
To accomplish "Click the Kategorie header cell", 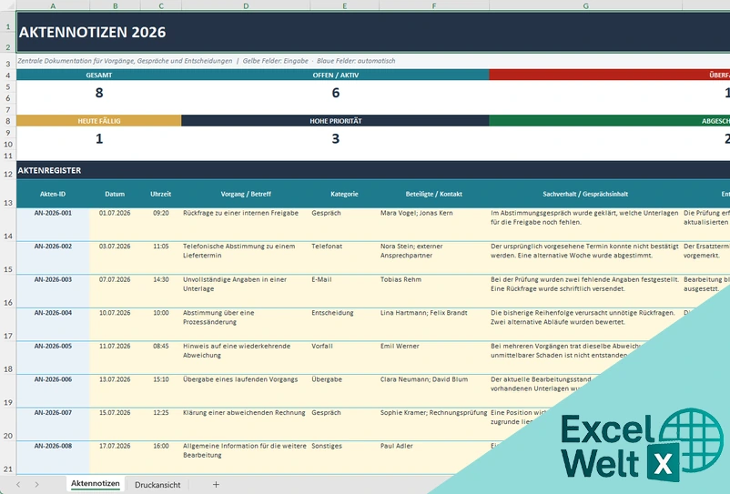I will [x=344, y=194].
